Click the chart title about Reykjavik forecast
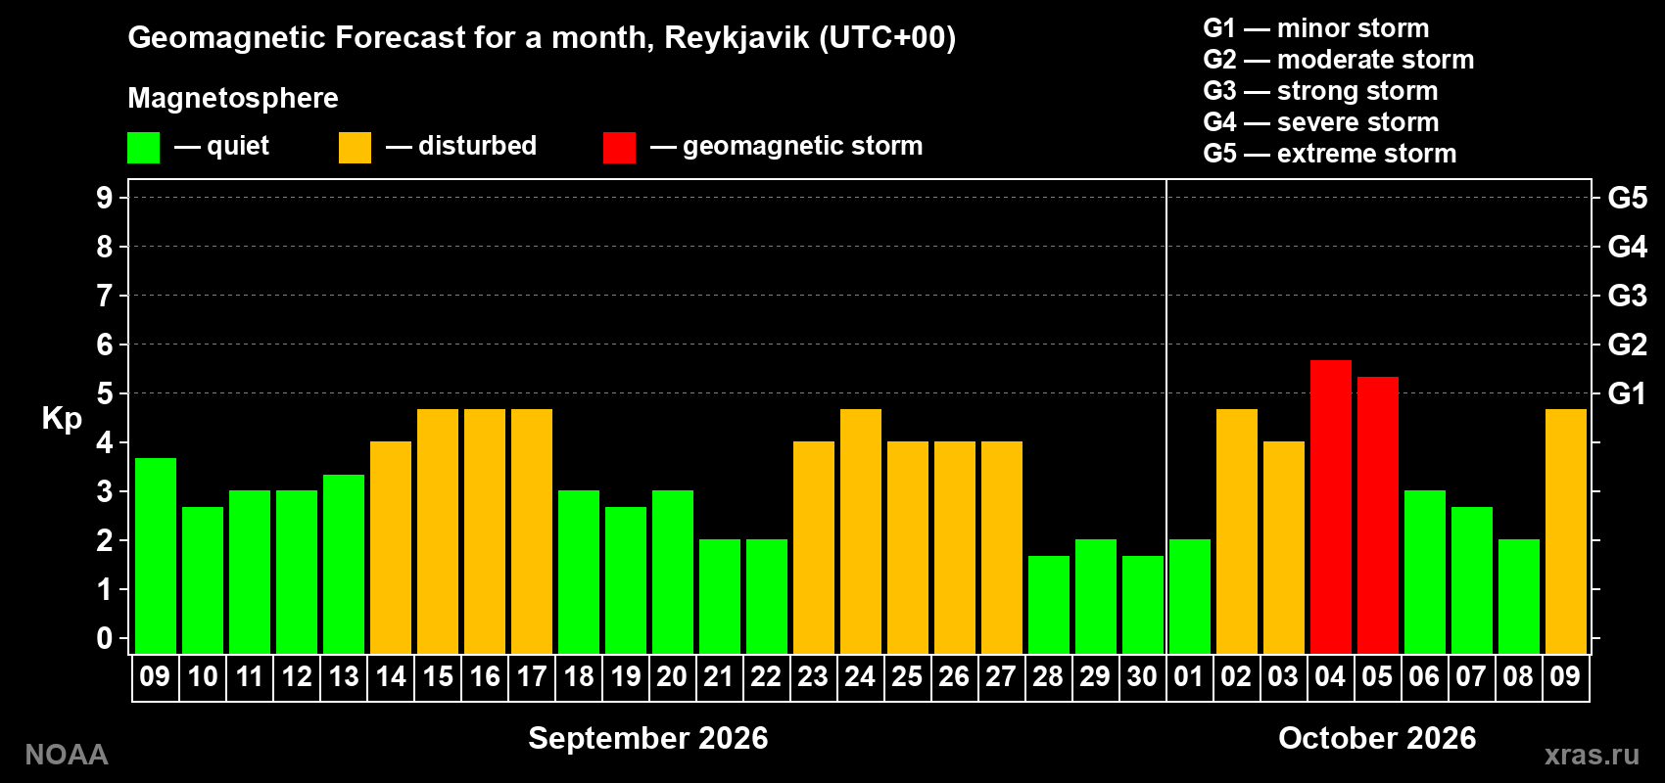 (542, 38)
